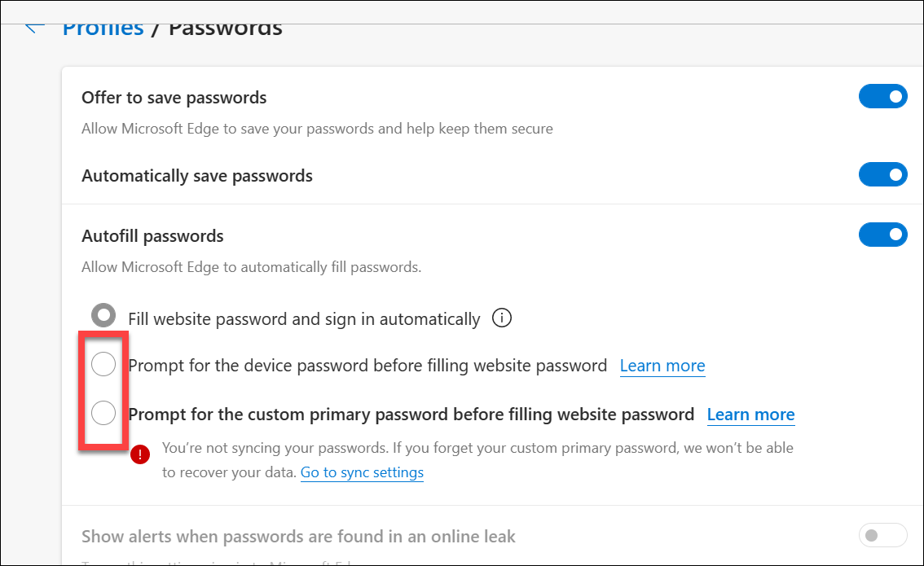Click the Passwords breadcrumb heading
This screenshot has height=566, width=924.
click(225, 29)
